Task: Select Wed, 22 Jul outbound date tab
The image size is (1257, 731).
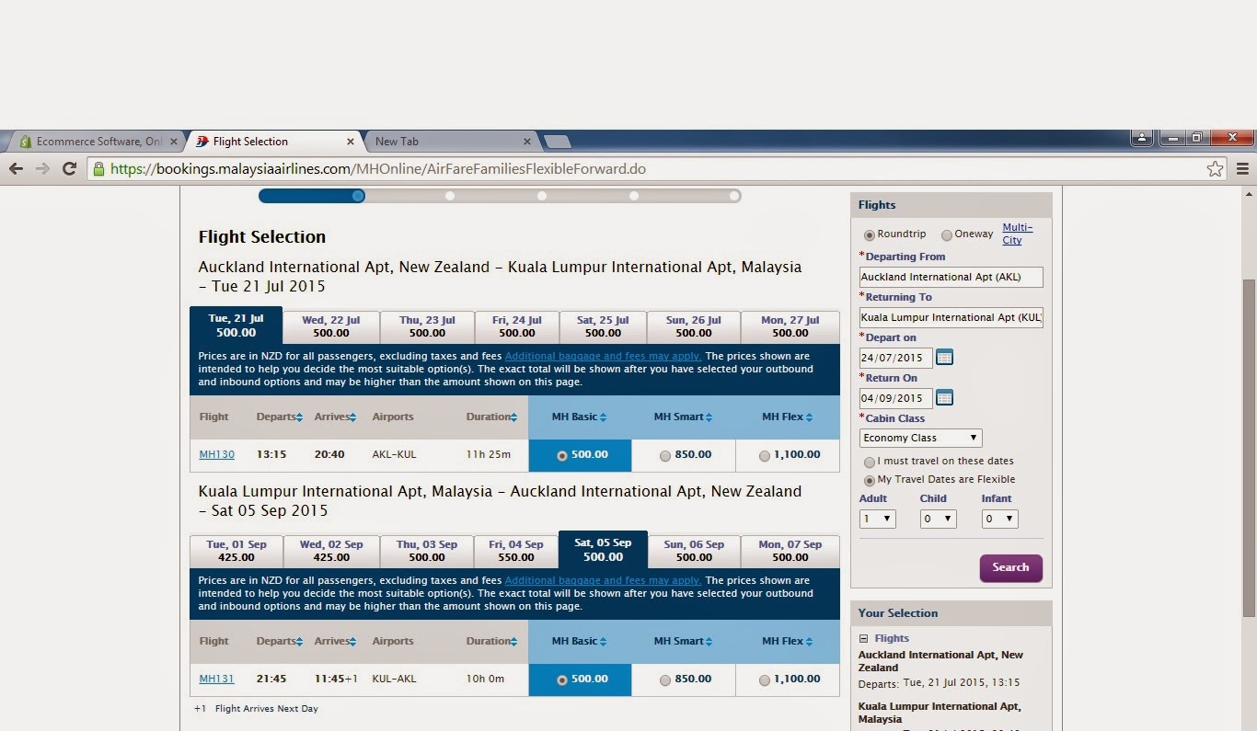Action: tap(331, 326)
